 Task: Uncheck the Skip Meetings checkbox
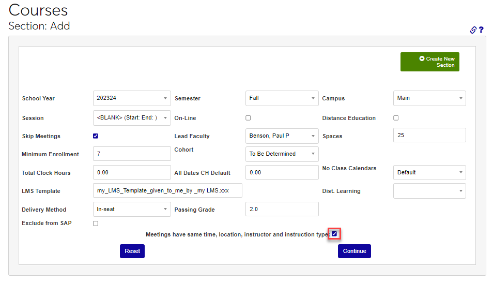tap(96, 136)
